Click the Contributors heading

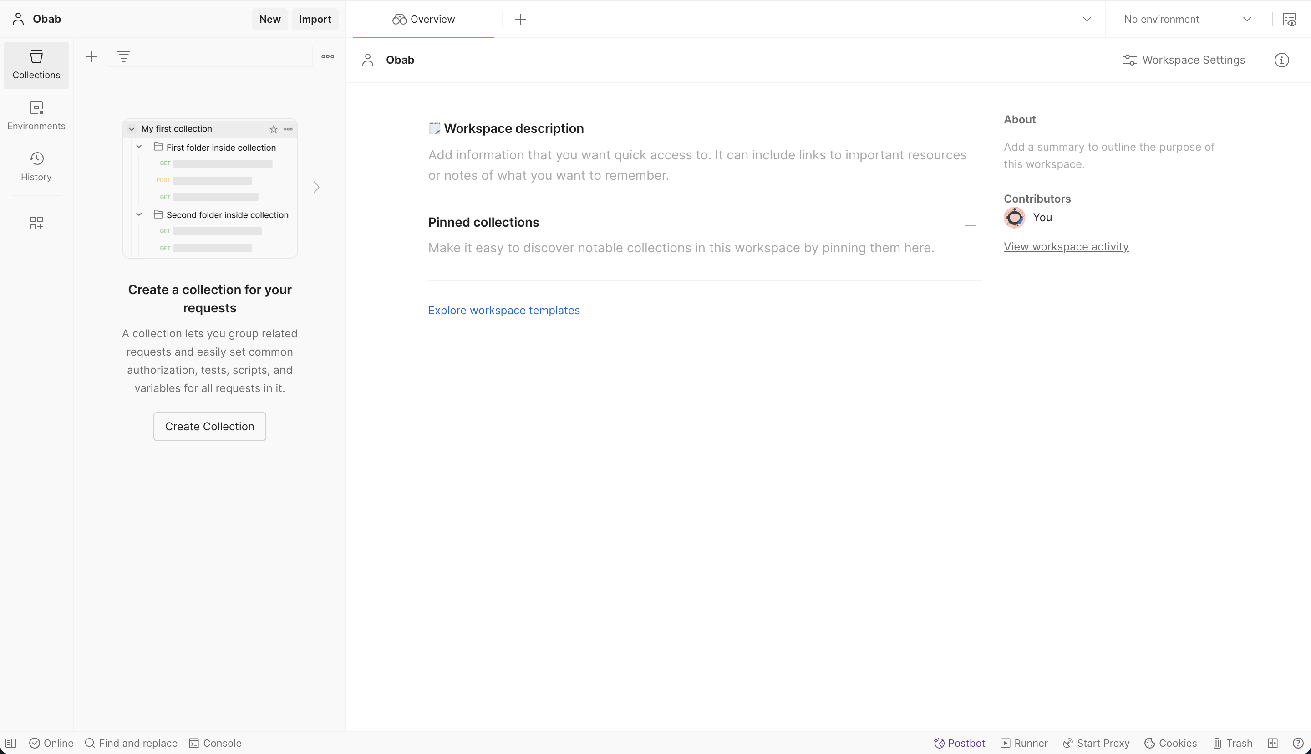click(1037, 199)
